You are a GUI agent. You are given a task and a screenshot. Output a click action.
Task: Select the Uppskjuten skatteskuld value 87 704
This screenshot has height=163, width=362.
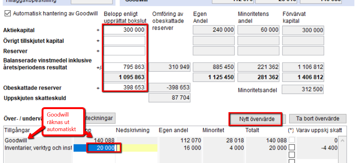170,98
